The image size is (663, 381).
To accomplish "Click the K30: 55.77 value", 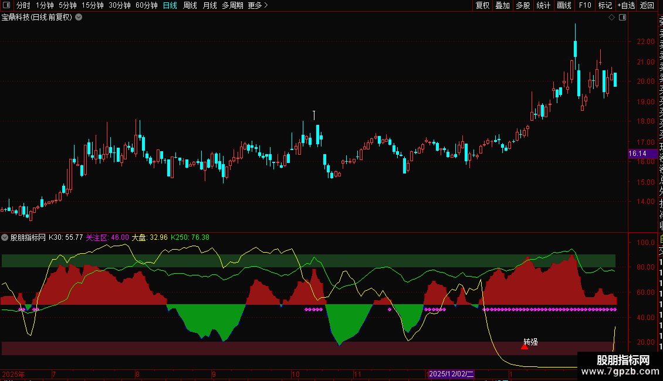I will 66,237.
